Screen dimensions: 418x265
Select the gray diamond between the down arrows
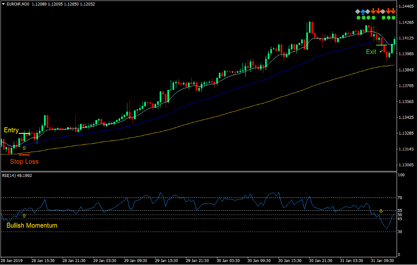pyautogui.click(x=382, y=12)
